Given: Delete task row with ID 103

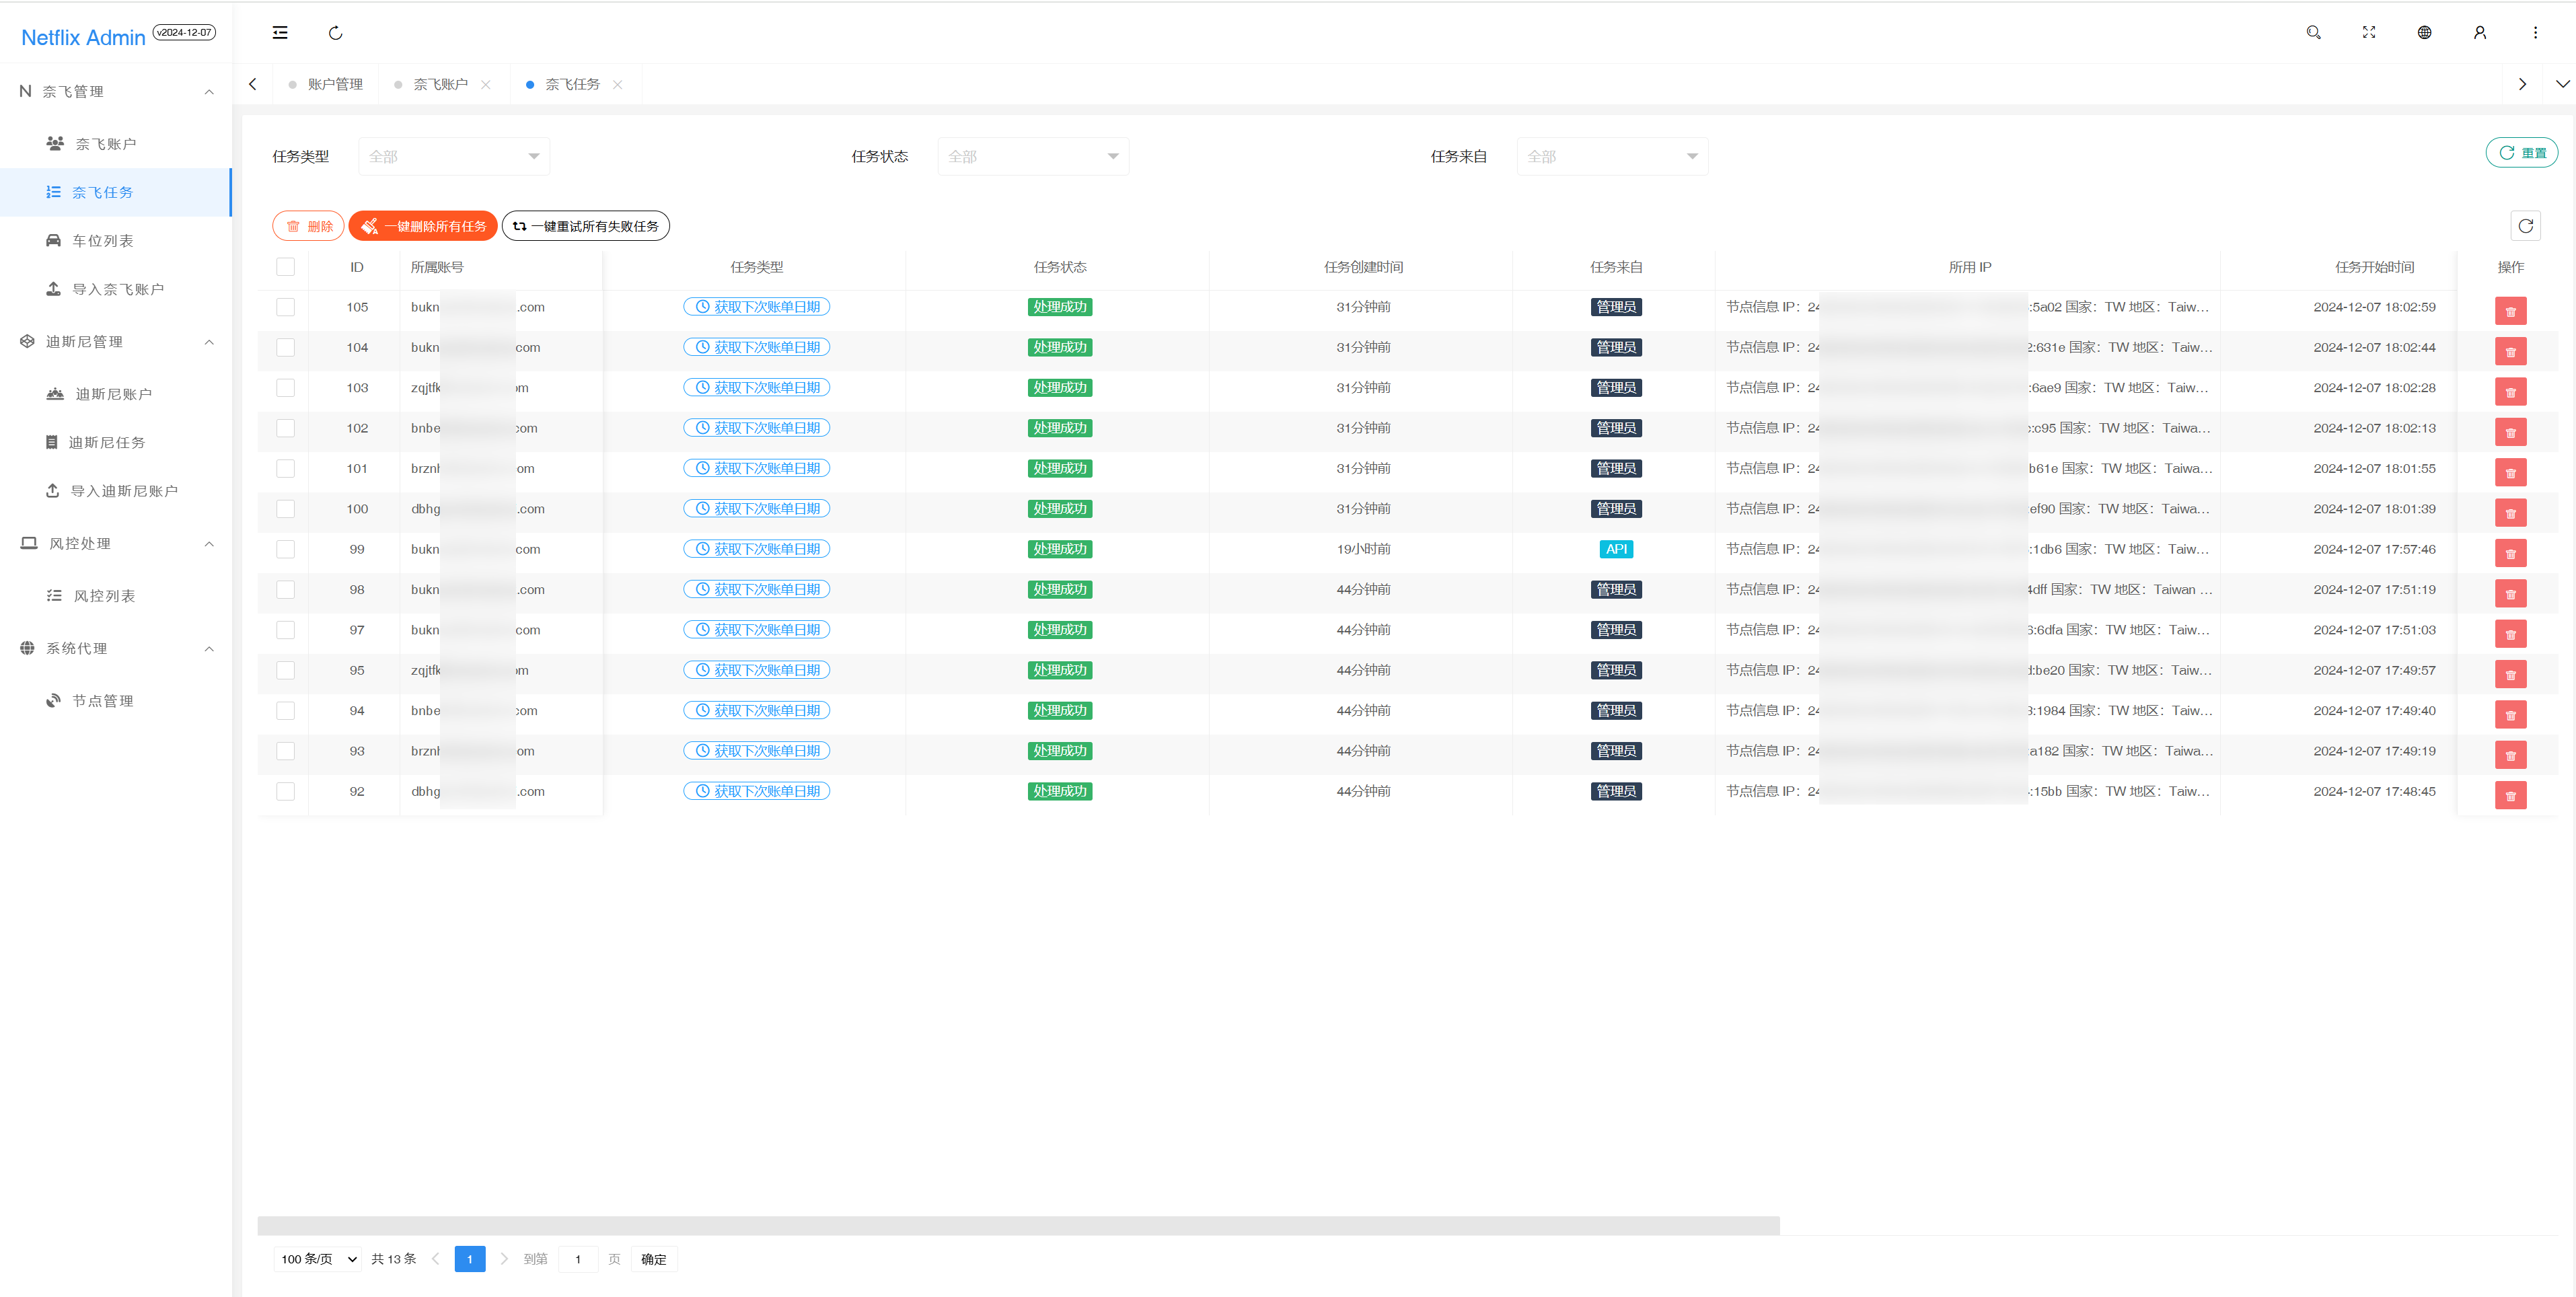Looking at the screenshot, I should click(x=2510, y=392).
